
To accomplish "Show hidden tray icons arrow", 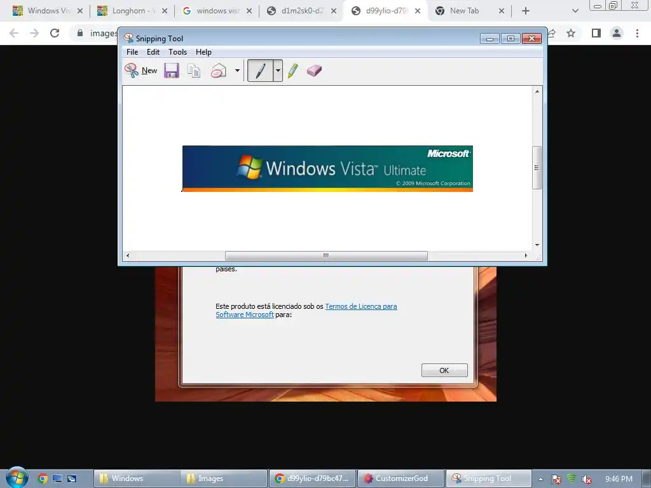I will 540,479.
